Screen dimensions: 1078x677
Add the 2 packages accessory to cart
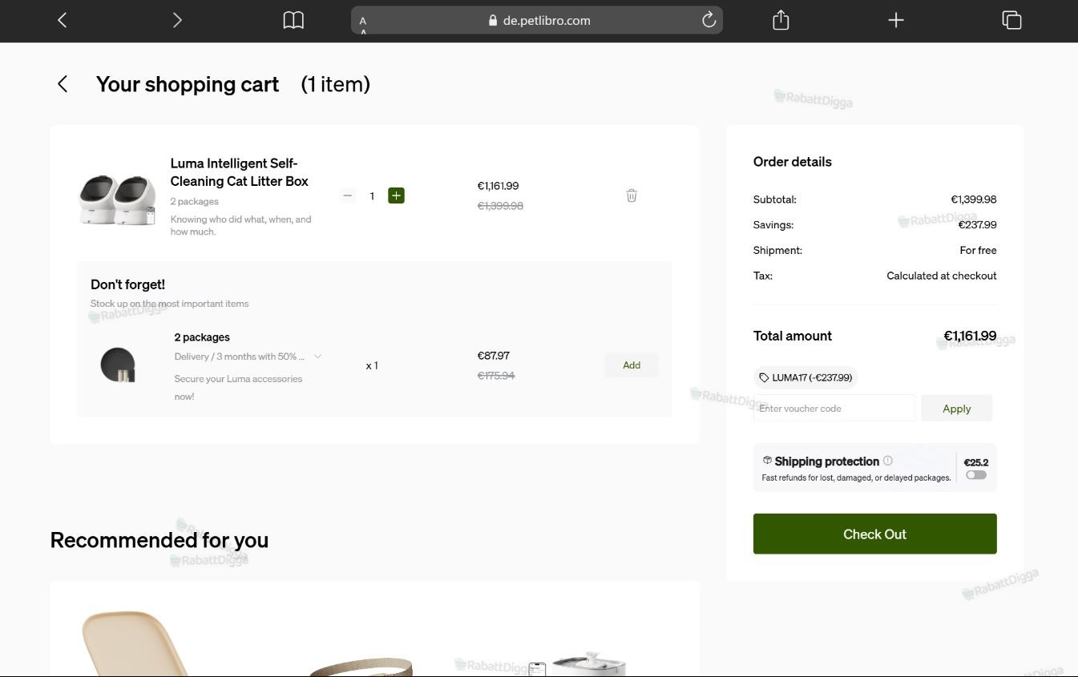[x=632, y=365]
